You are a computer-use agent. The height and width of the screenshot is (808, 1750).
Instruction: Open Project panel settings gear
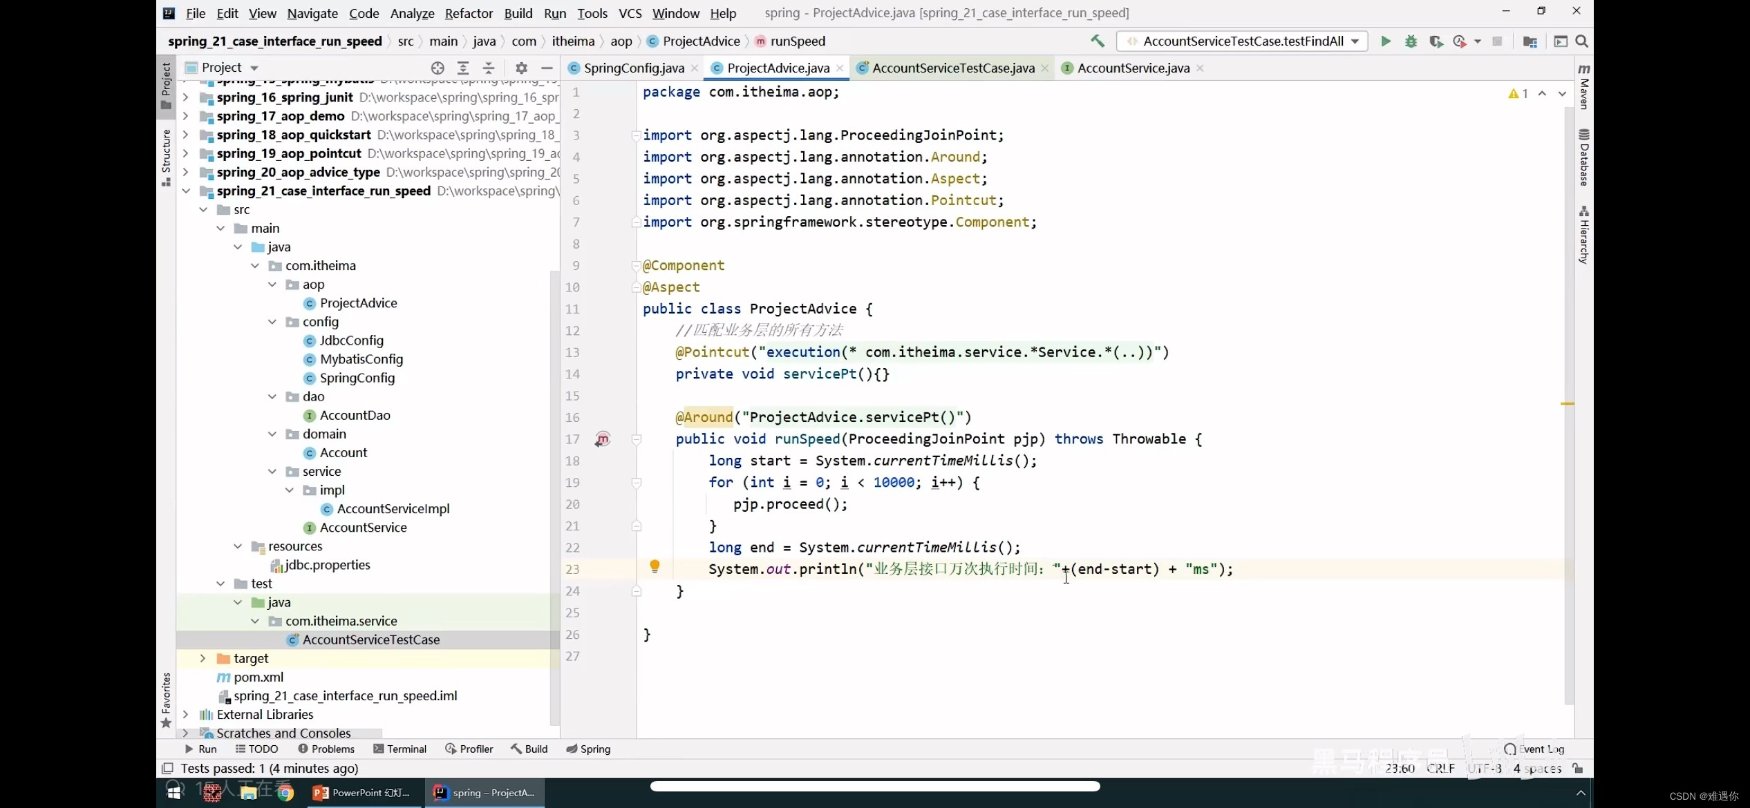[x=521, y=68]
